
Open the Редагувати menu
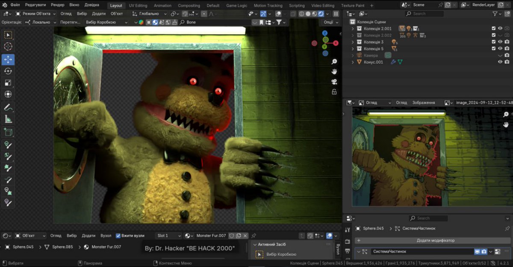[35, 5]
